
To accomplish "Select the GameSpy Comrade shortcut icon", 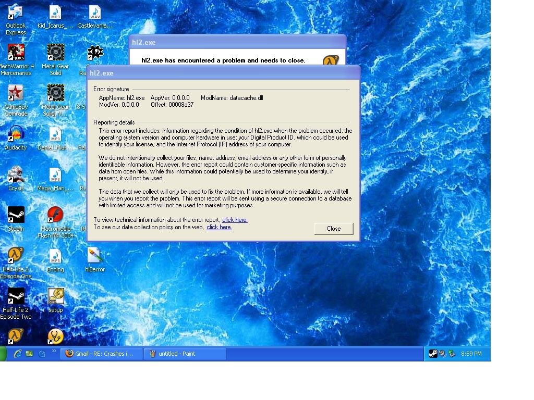I will pos(16,94).
